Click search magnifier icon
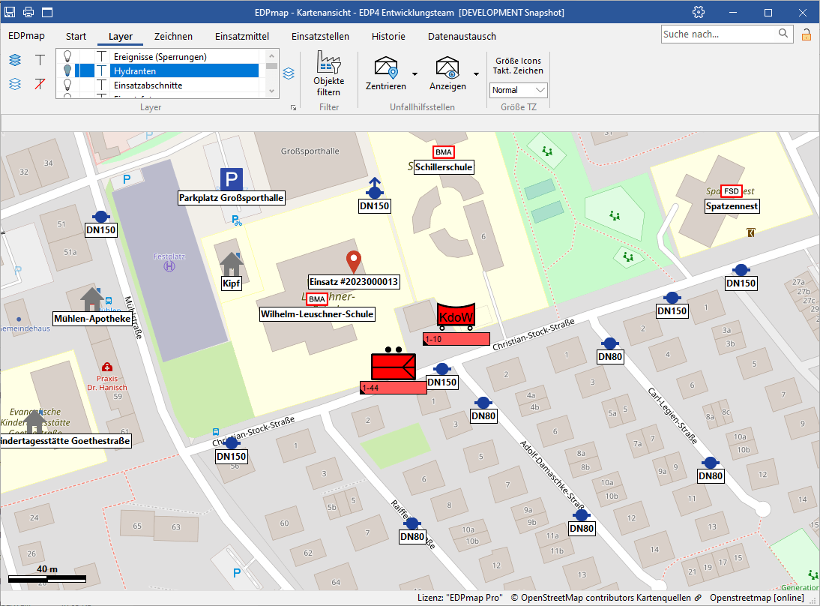Screen dimensions: 820x606 [783, 34]
